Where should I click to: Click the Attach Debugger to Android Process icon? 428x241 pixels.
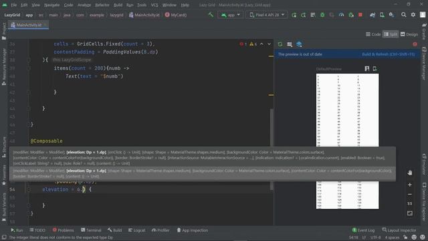(x=351, y=15)
